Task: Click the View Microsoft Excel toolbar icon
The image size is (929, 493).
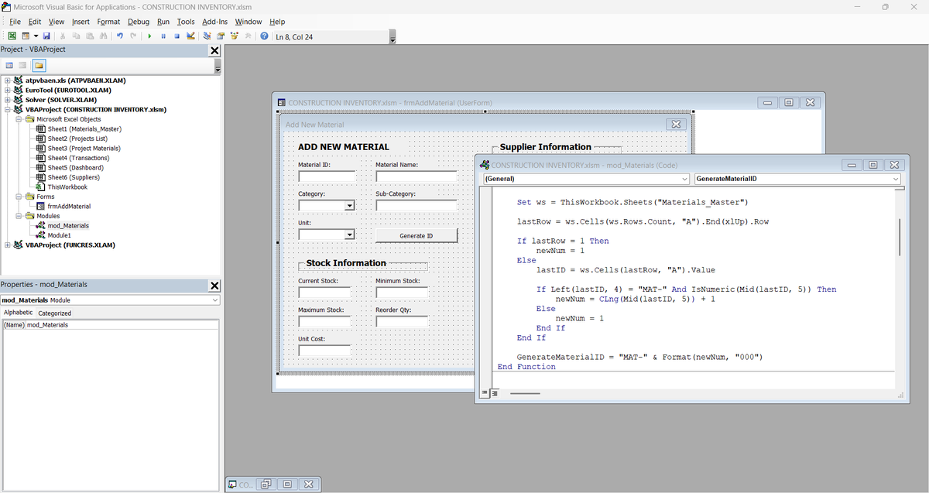Action: click(12, 36)
